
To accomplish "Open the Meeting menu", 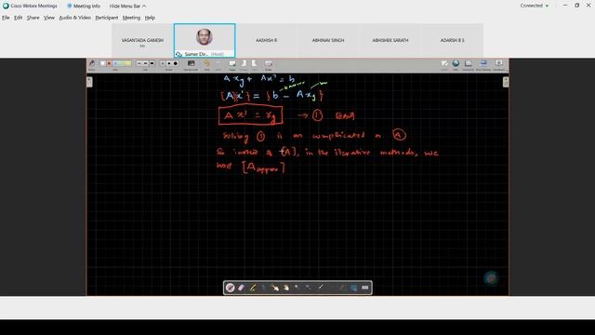I will (x=131, y=18).
